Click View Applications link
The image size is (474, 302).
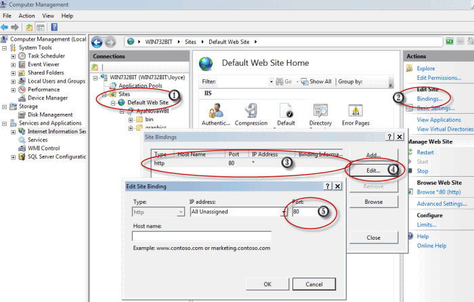(439, 120)
